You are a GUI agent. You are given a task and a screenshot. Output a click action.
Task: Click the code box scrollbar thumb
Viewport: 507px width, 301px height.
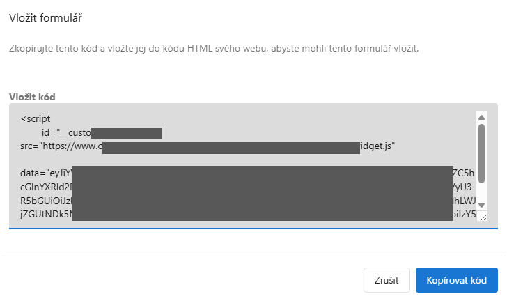[x=481, y=153]
